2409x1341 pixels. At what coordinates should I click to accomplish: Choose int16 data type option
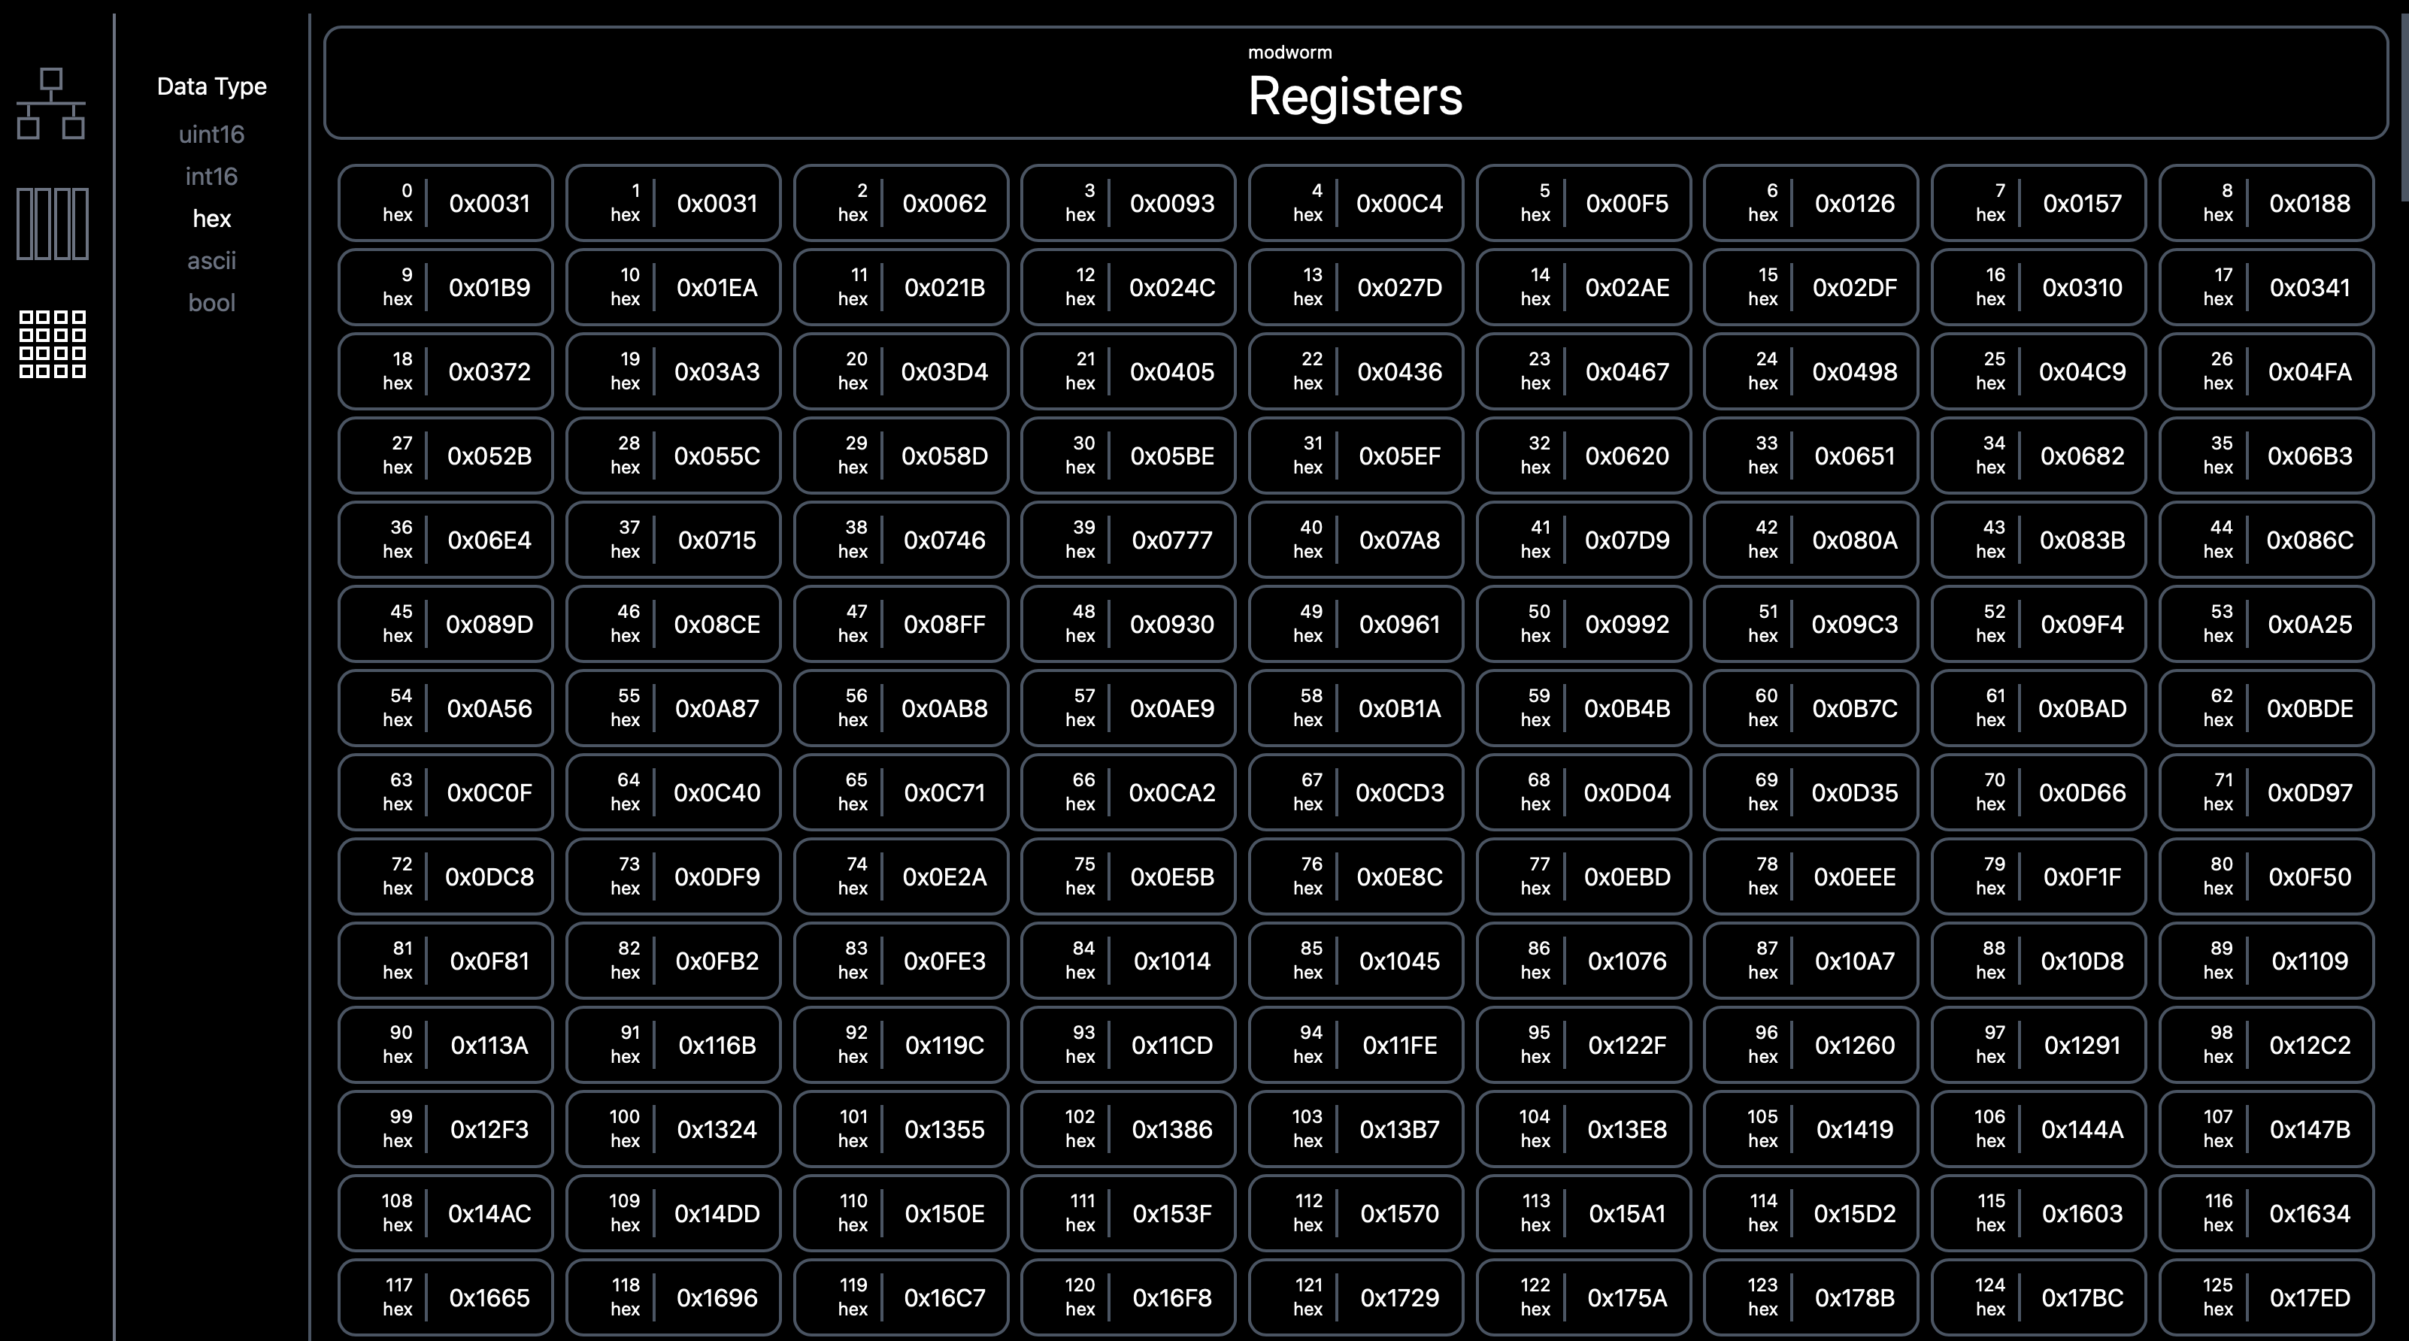click(211, 177)
